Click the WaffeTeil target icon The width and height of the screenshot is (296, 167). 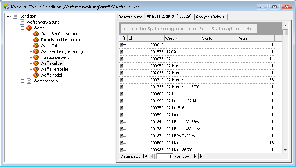pyautogui.click(x=36, y=46)
